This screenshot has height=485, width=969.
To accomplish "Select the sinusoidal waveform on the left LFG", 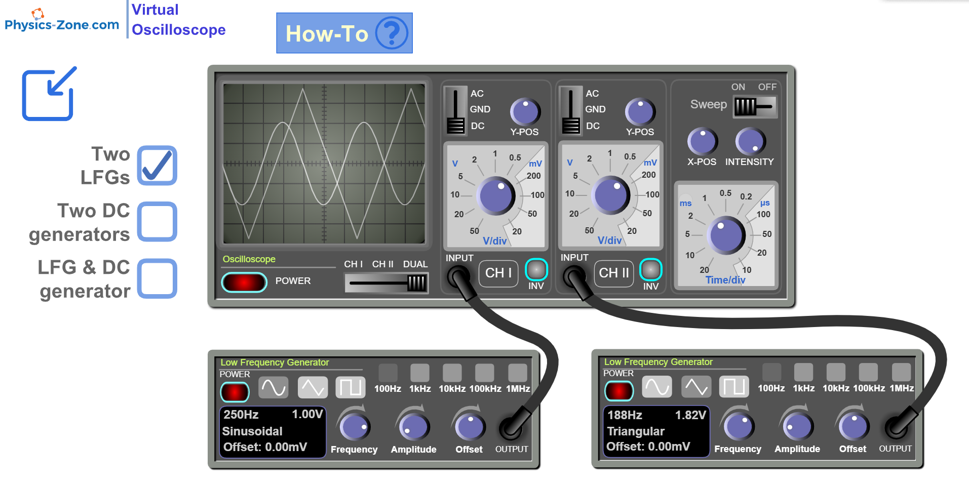I will click(273, 387).
